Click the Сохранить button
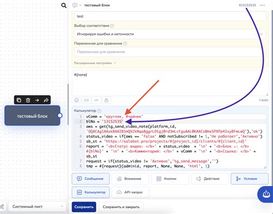This screenshot has width=273, height=214. pos(84,207)
